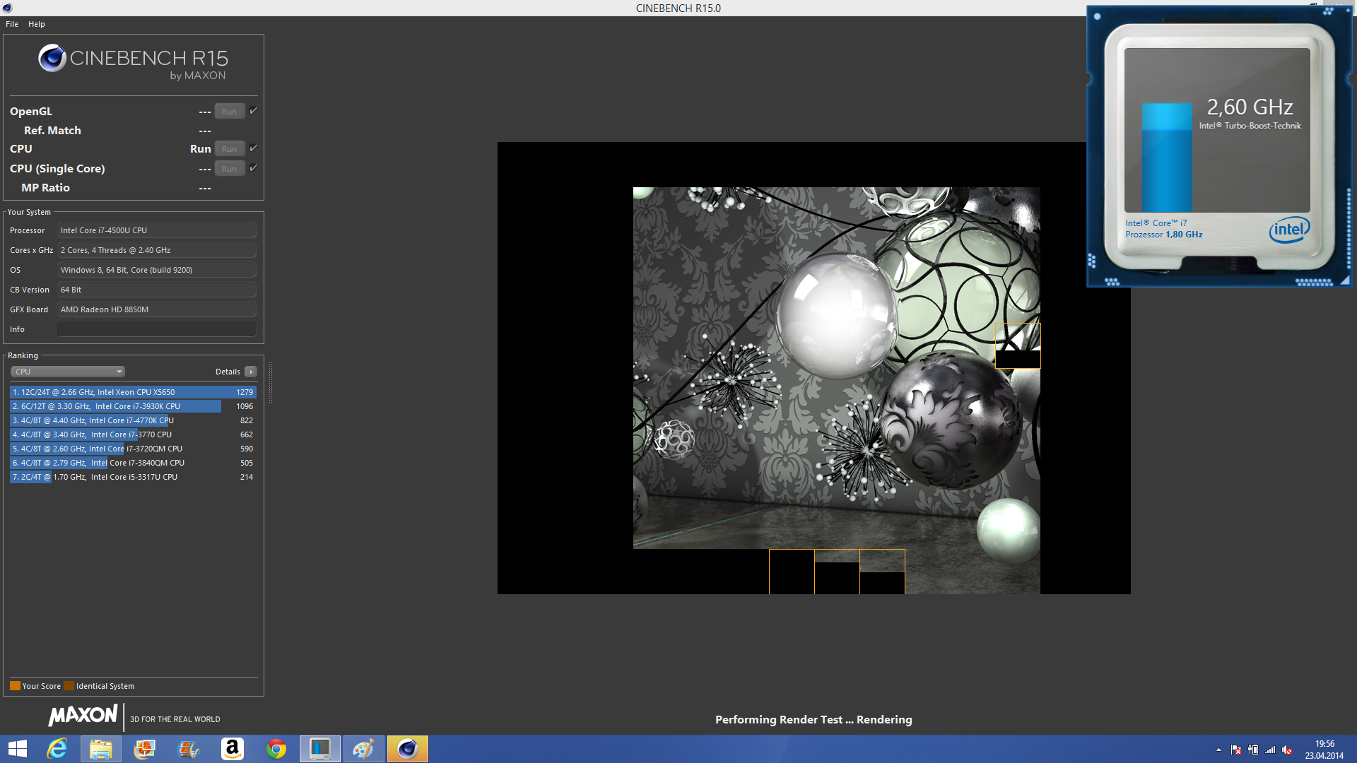1357x763 pixels.
Task: Select ranking row Intel Core i5-3317U
Action: pos(133,477)
